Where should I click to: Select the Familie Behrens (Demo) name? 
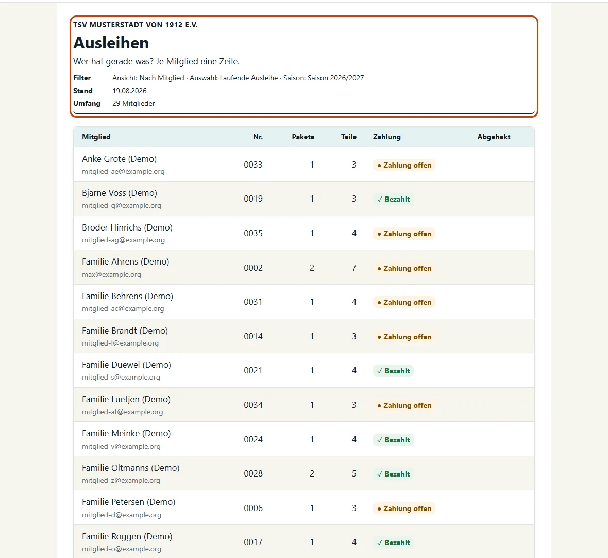[127, 296]
